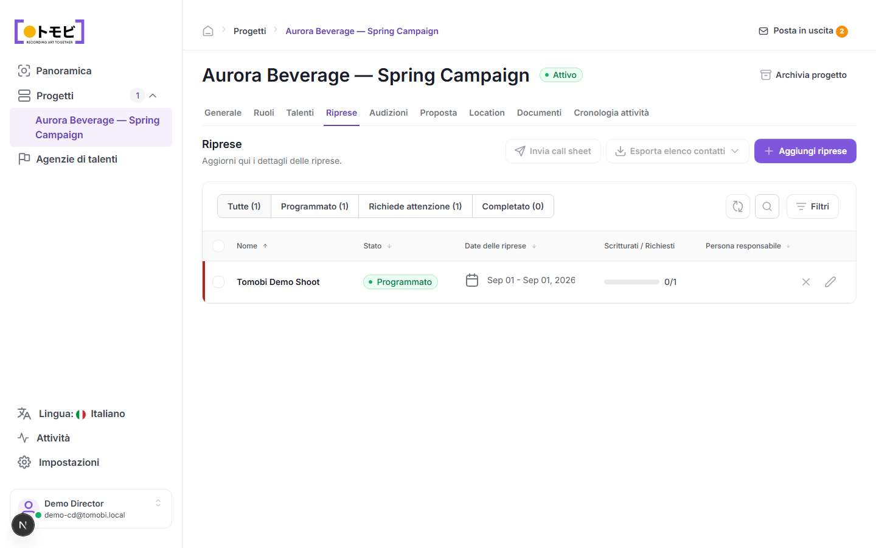Expand the Demo Director account switcher

(x=158, y=503)
